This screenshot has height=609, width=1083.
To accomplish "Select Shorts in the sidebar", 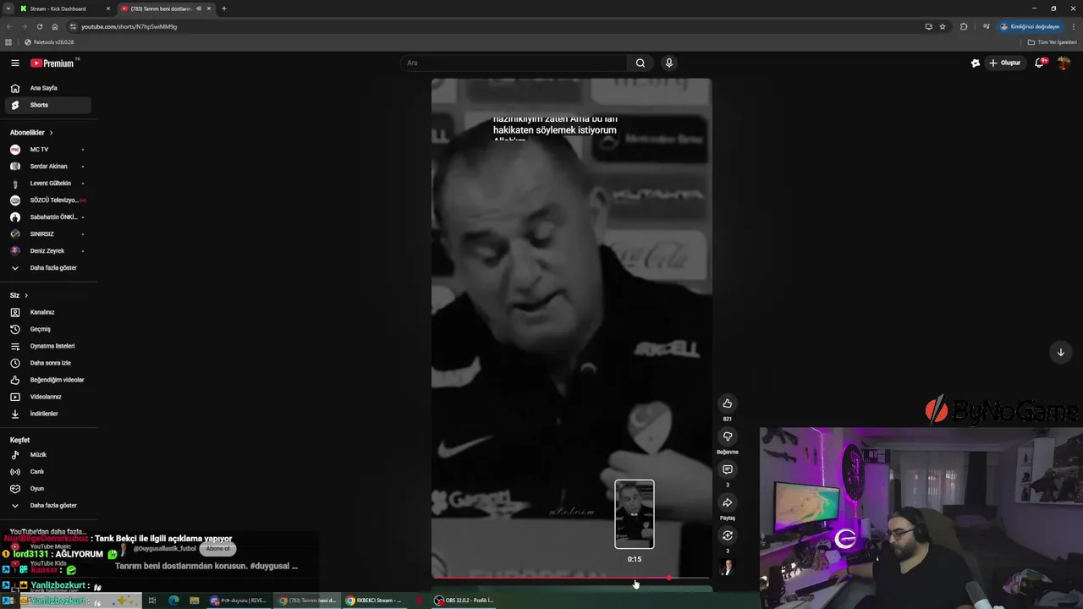I will pyautogui.click(x=48, y=105).
